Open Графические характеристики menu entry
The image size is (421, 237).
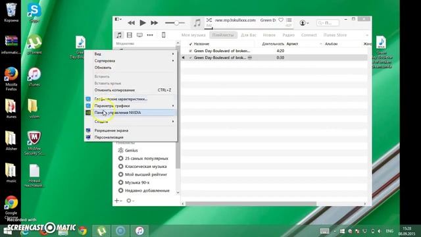coord(131,99)
